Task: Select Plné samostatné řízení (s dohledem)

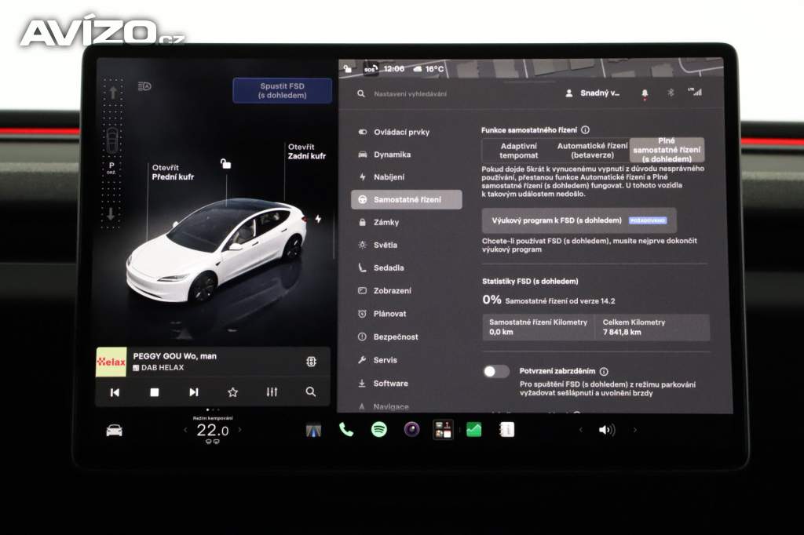Action: [667, 150]
